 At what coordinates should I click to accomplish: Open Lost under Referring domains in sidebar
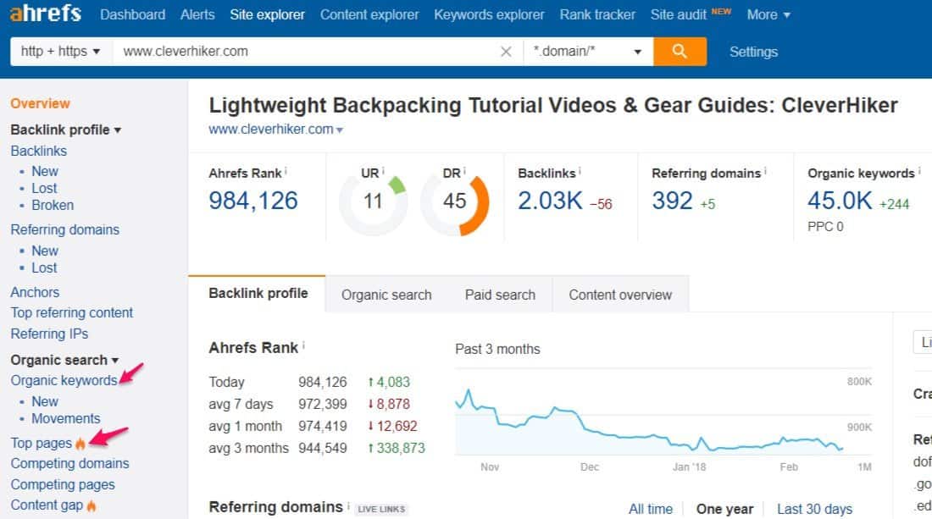point(44,268)
